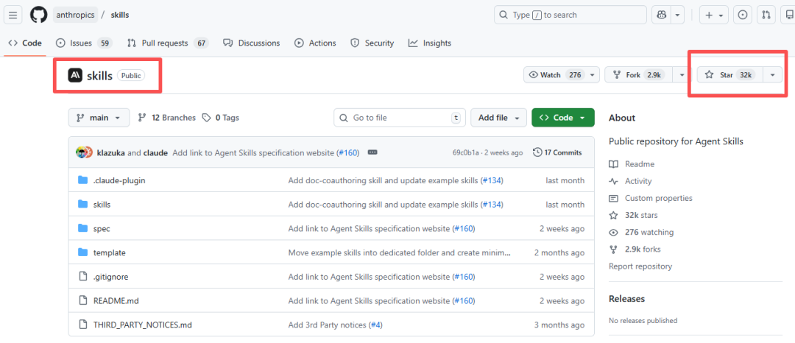The width and height of the screenshot is (795, 343).
Task: Open the Add file dropdown
Action: coord(498,118)
